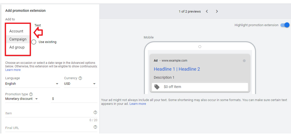
Task: Click the "1 of 2 previews" text
Action: [x=190, y=12]
